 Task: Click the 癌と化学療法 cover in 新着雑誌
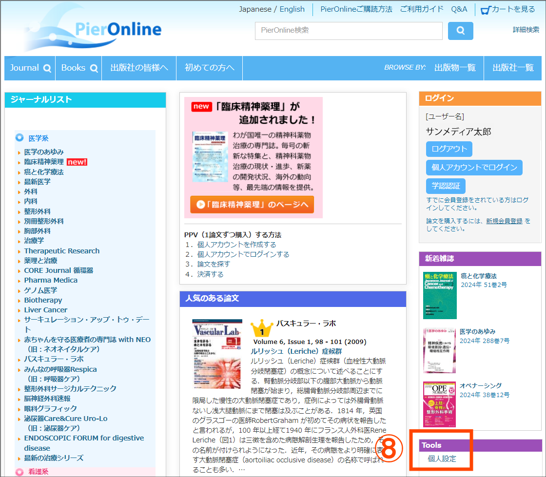click(x=440, y=295)
